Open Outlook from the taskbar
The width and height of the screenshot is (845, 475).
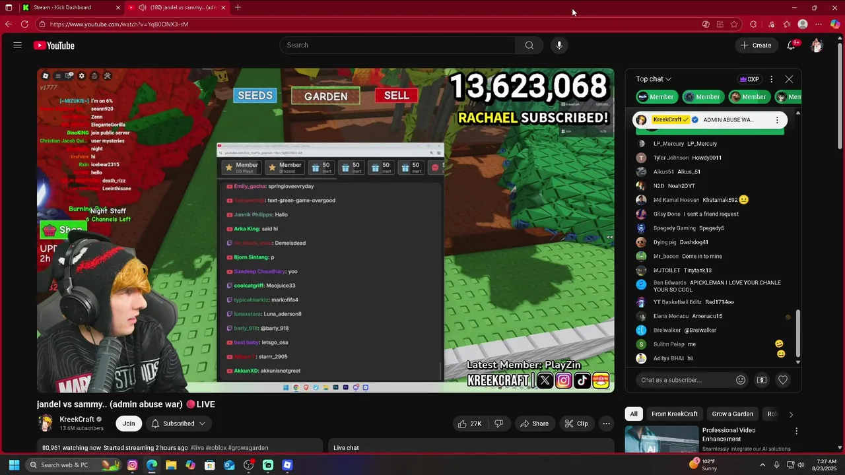pyautogui.click(x=229, y=465)
